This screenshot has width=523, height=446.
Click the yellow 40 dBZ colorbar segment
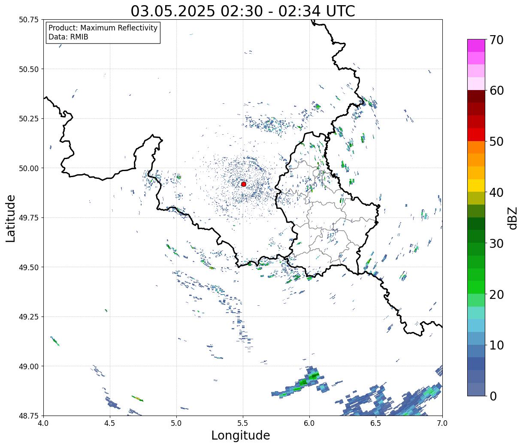[476, 185]
